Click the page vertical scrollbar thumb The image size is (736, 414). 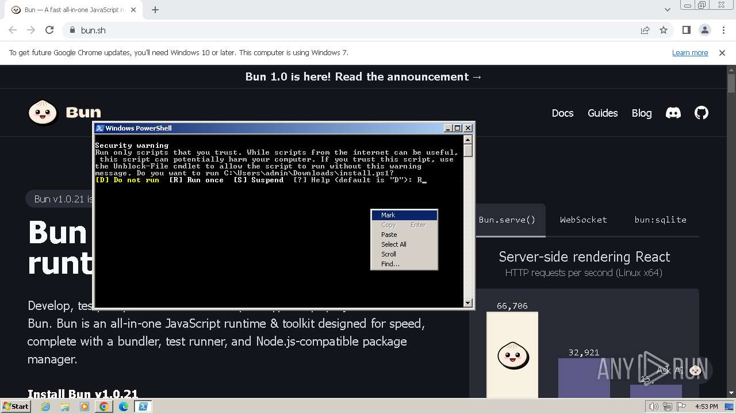(x=731, y=84)
